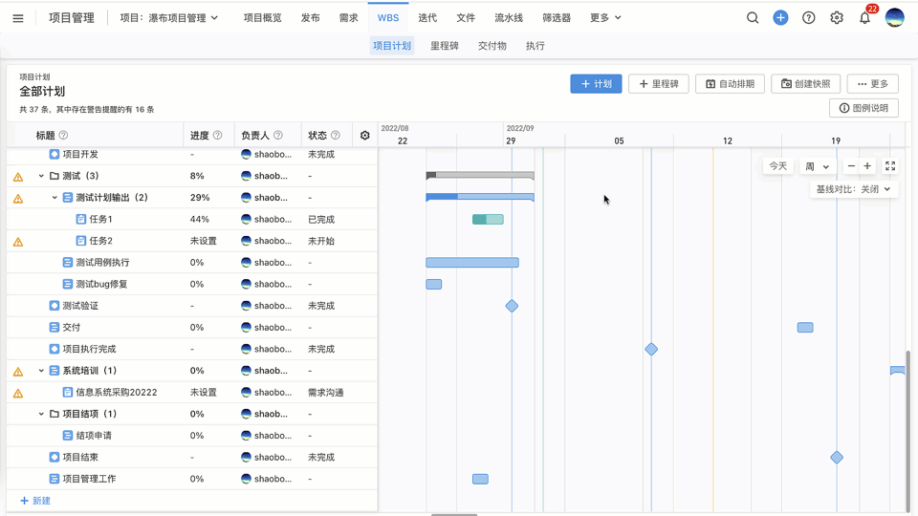Click warning icon on 信息系统采购20222 row

tap(18, 393)
